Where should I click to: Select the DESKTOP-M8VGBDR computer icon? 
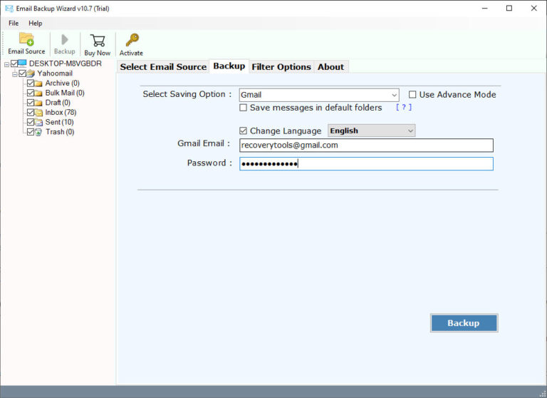click(x=22, y=63)
